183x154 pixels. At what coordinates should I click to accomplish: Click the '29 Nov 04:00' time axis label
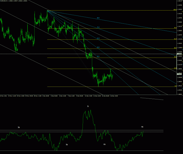(x=29, y=96)
